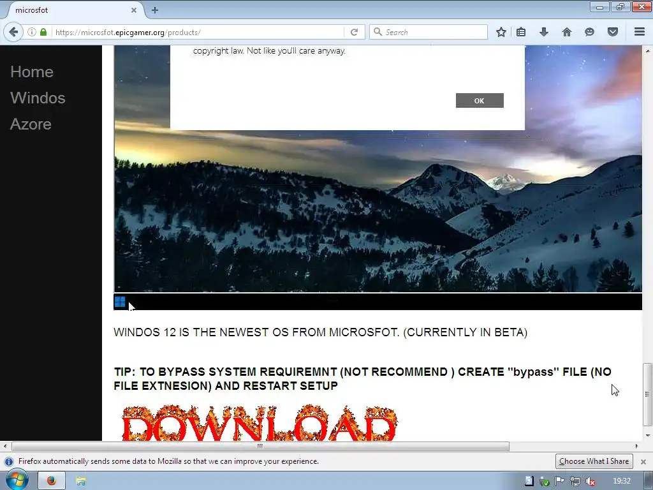Viewport: 653px width, 490px height.
Task: Minimize the Firefox window
Action: (599, 6)
